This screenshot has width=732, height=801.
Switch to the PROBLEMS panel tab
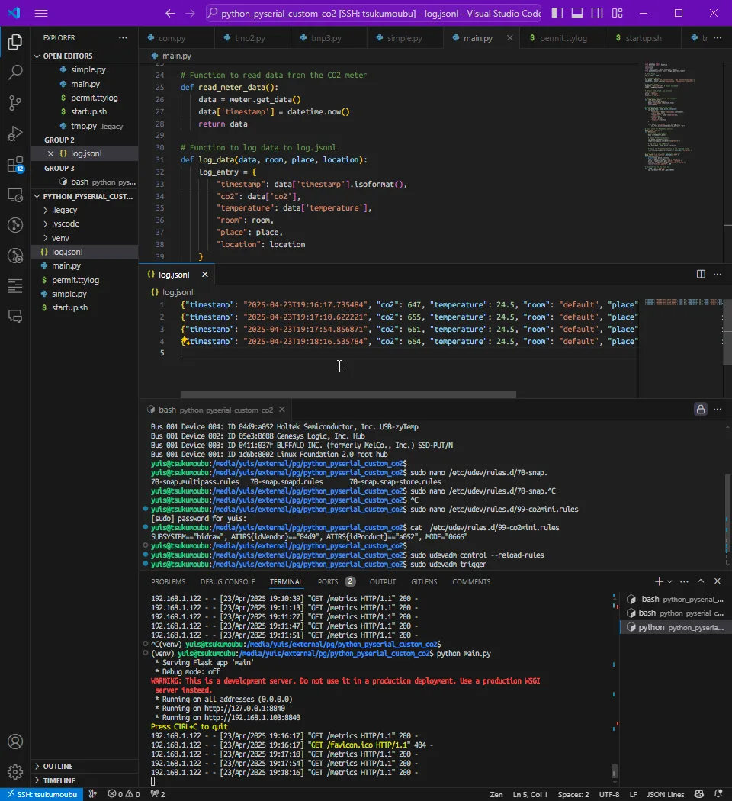(168, 581)
